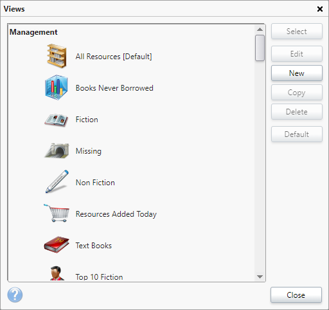
Task: Click the Text Books red book icon
Action: click(x=57, y=244)
